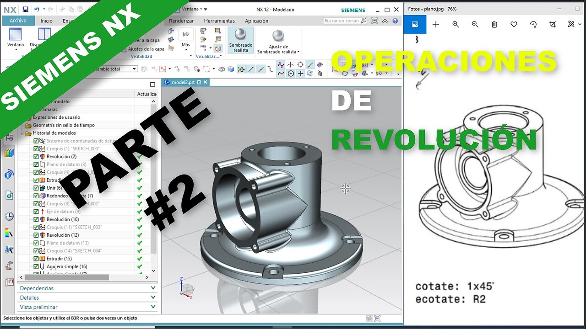
Task: Select the model2.prt document tab
Action: coord(183,82)
